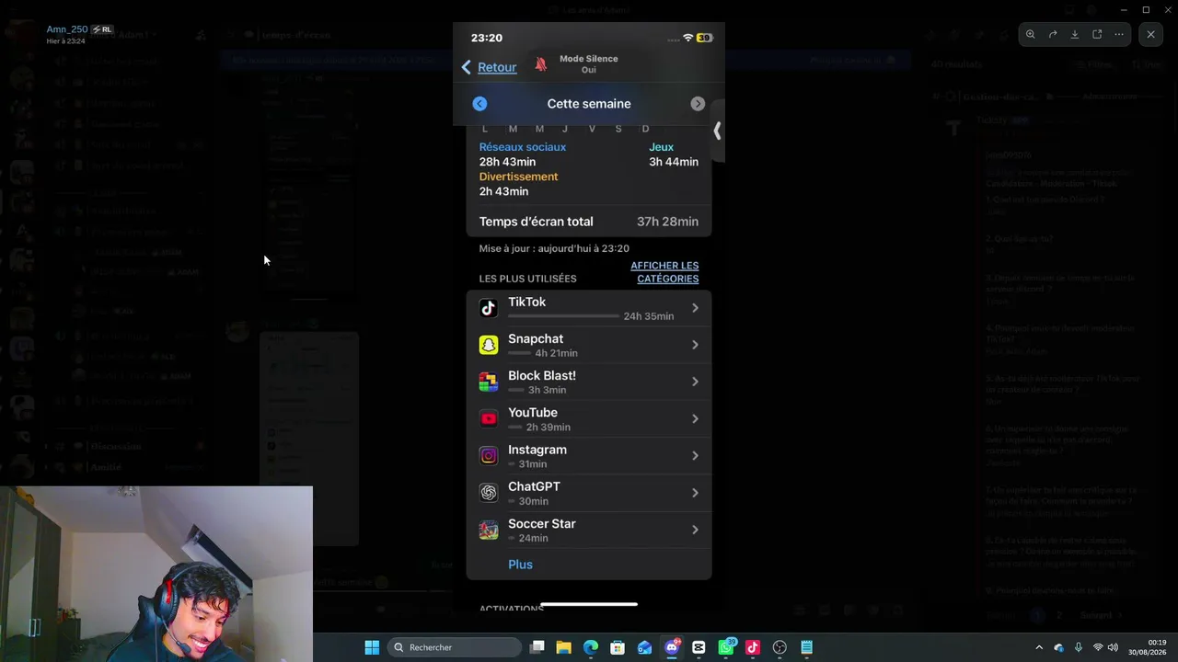The image size is (1178, 662).
Task: Tap the AFFICHER LES CATÉGORIES link
Action: tap(664, 272)
